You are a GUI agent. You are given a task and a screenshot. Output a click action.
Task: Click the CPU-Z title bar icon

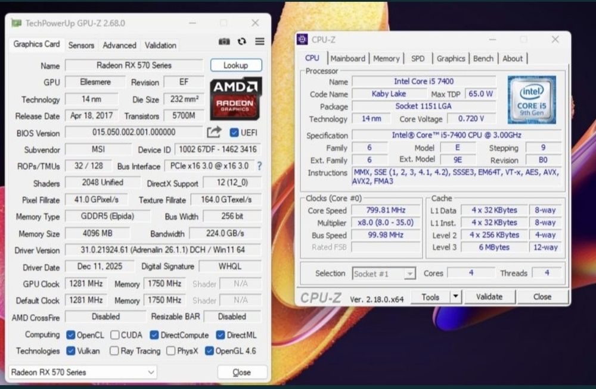point(303,39)
